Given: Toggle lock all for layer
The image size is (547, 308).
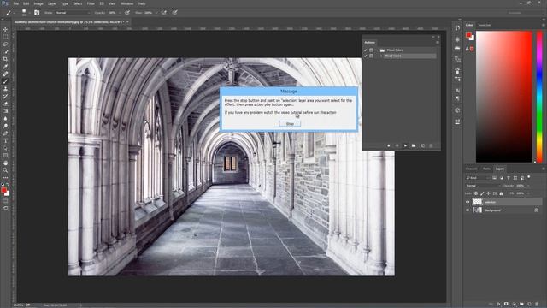Looking at the screenshot, I should 502,193.
